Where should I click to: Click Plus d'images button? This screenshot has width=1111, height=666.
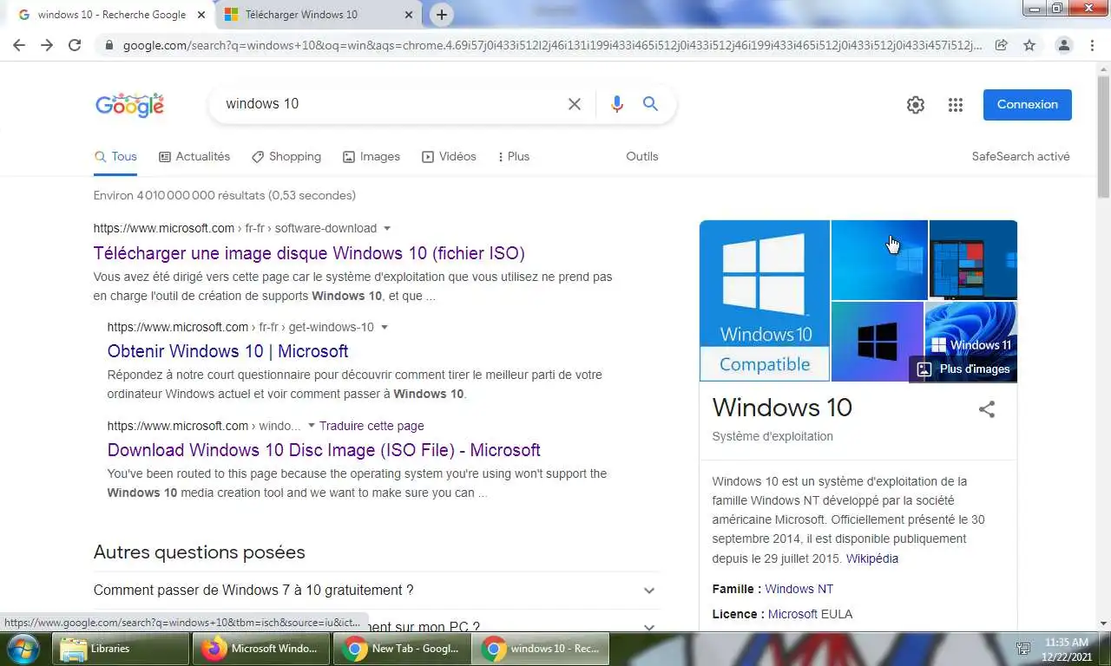coord(963,369)
